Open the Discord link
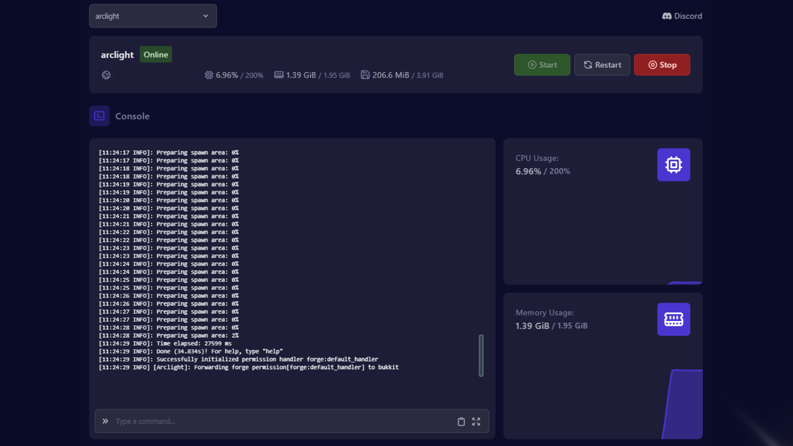The image size is (793, 446). click(x=687, y=16)
